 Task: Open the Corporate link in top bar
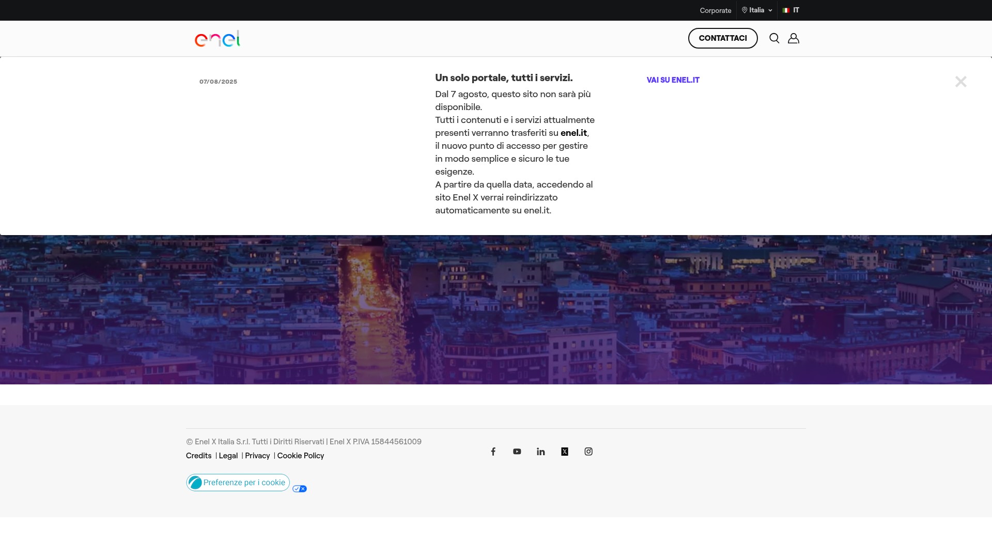click(716, 10)
